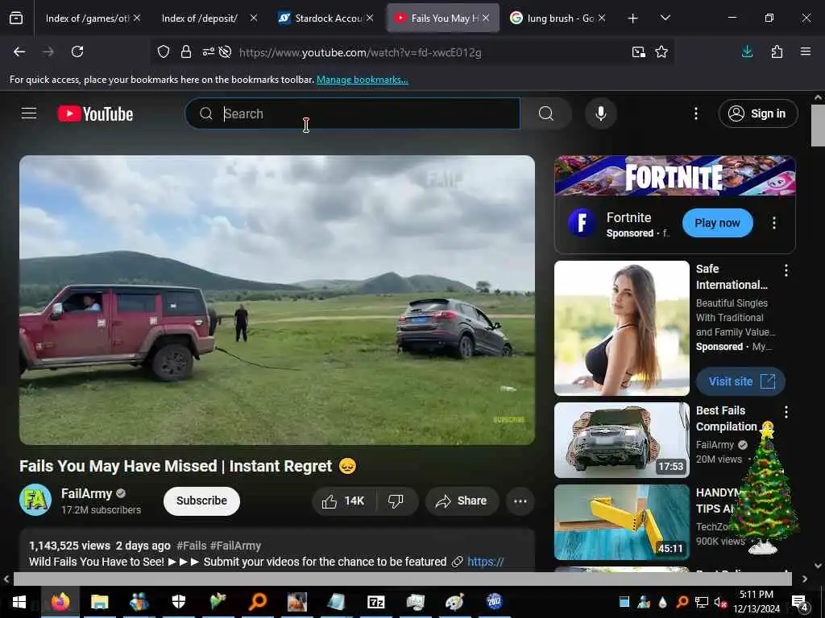The image size is (825, 618).
Task: Open YouTube settings three-dot menu
Action: click(695, 113)
